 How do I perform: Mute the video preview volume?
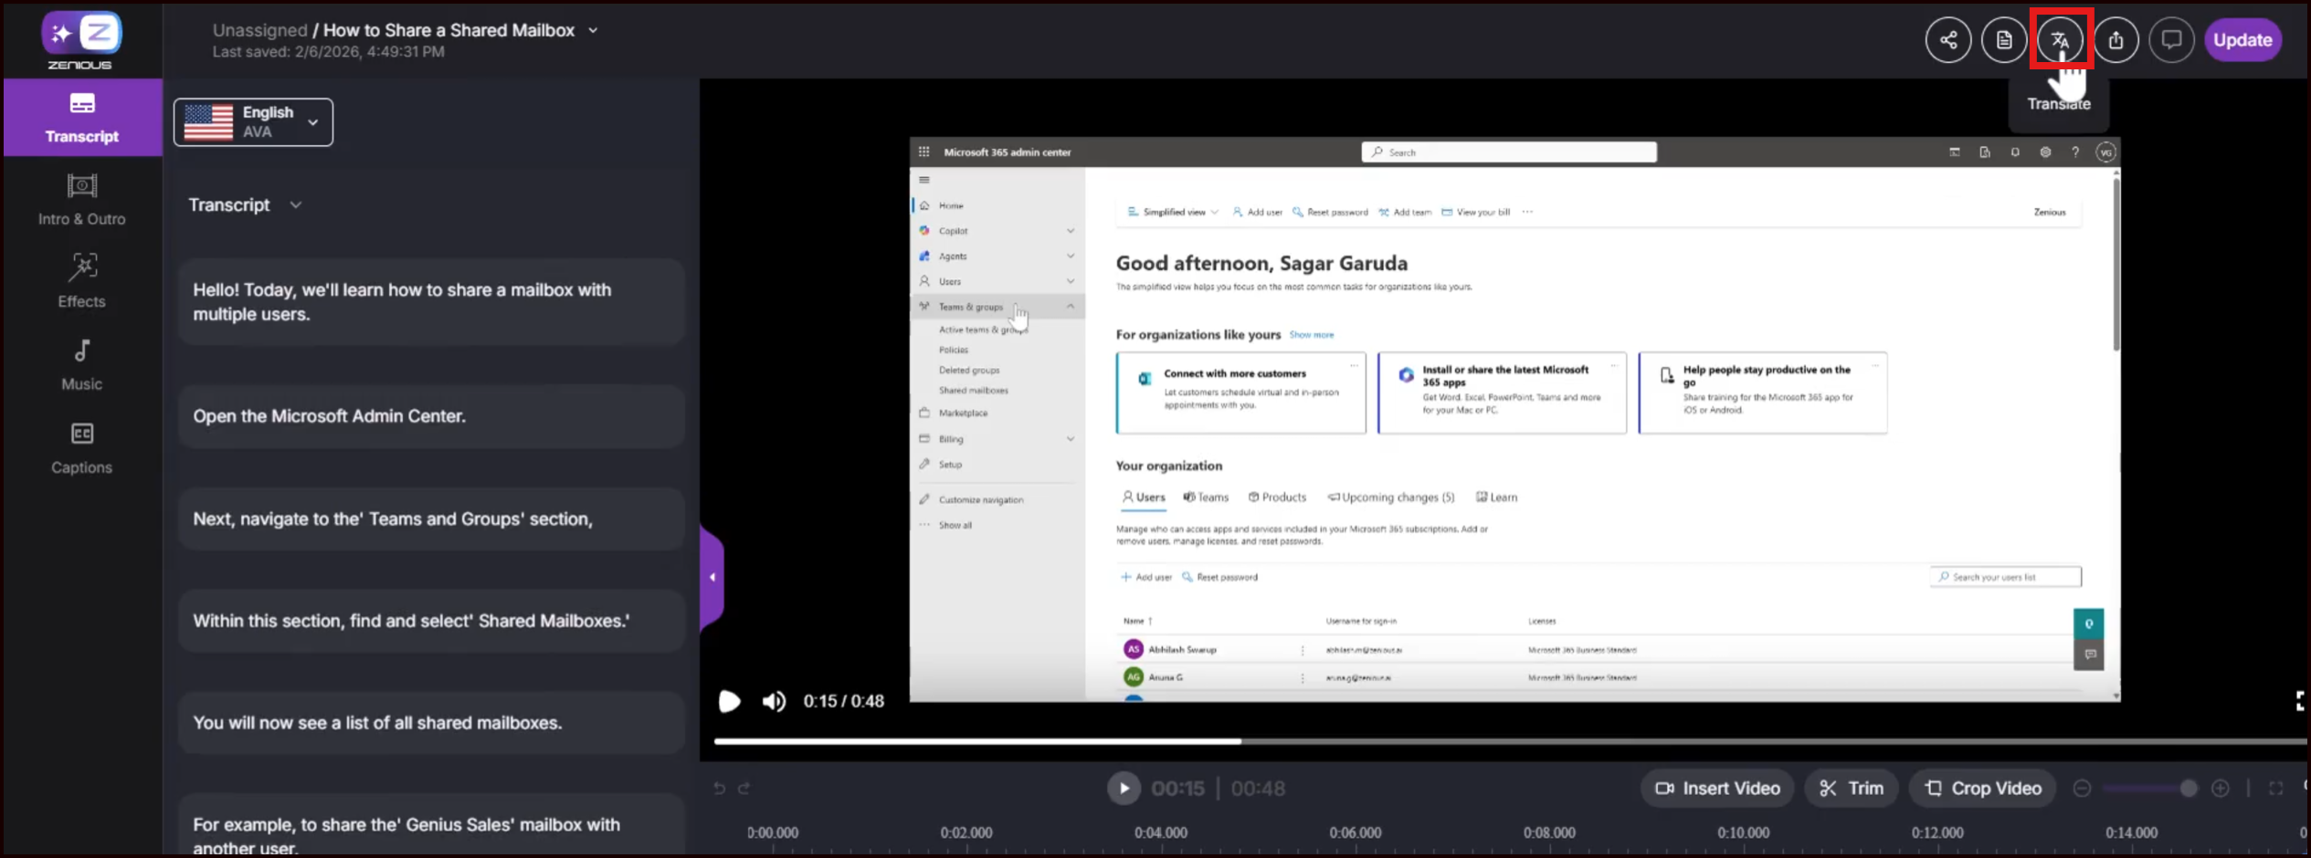(x=774, y=701)
